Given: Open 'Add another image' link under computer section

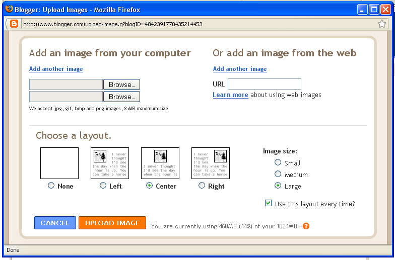Looking at the screenshot, I should tap(56, 69).
